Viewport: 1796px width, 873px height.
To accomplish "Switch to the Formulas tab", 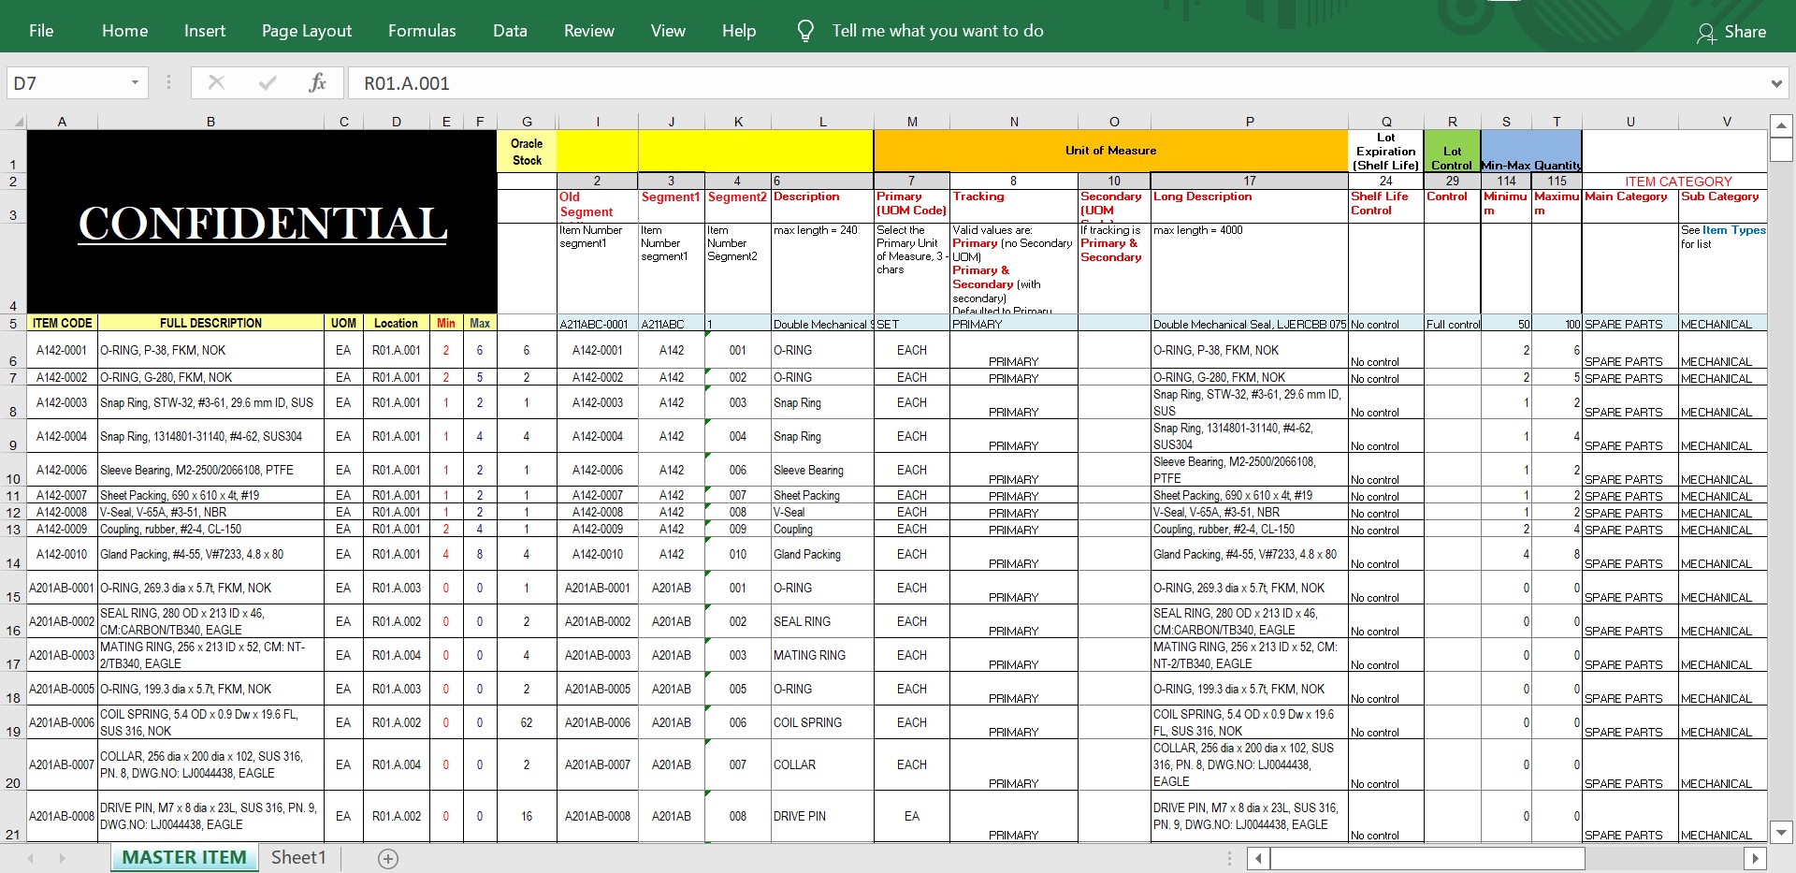I will 422,31.
